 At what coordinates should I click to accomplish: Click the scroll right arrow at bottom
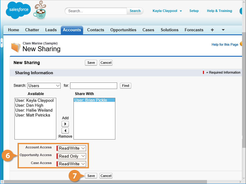tap(240, 182)
